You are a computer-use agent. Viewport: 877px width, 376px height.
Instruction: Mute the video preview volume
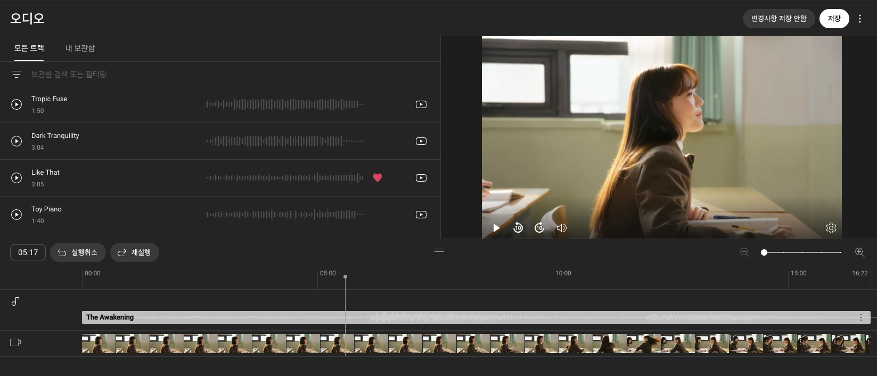(x=561, y=228)
